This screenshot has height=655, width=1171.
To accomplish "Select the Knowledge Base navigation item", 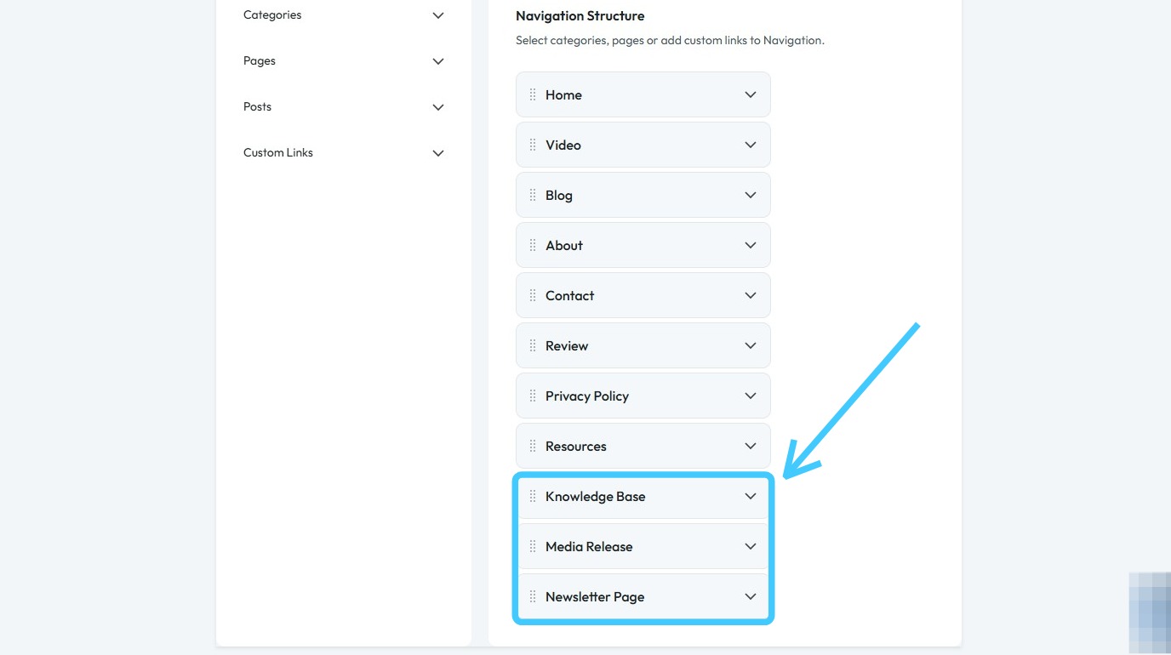I will (595, 496).
